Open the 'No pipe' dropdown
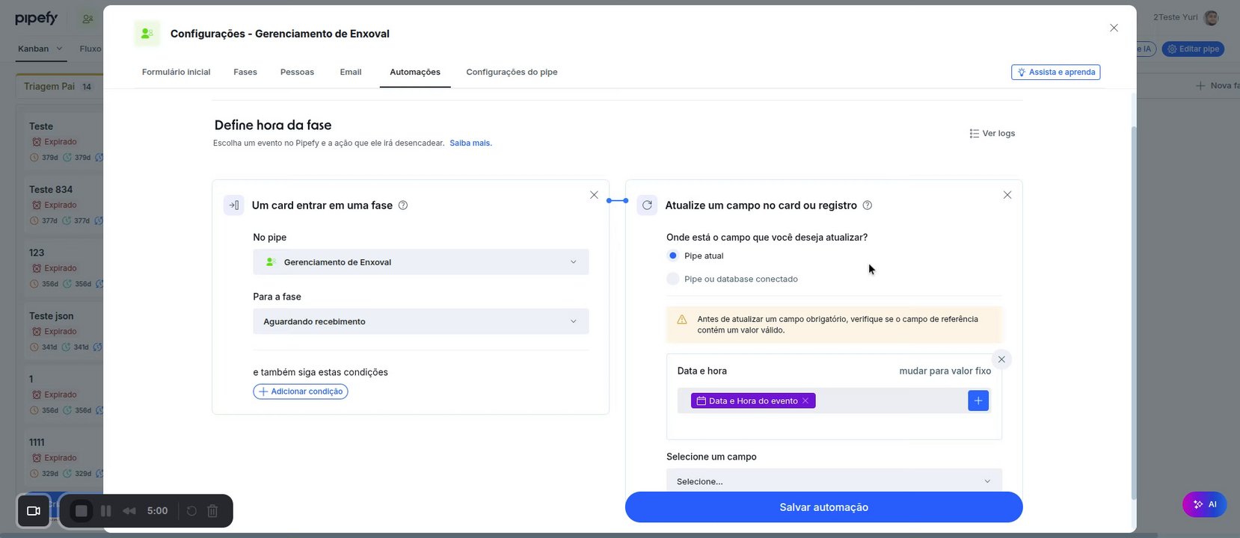Image resolution: width=1240 pixels, height=538 pixels. (x=420, y=262)
